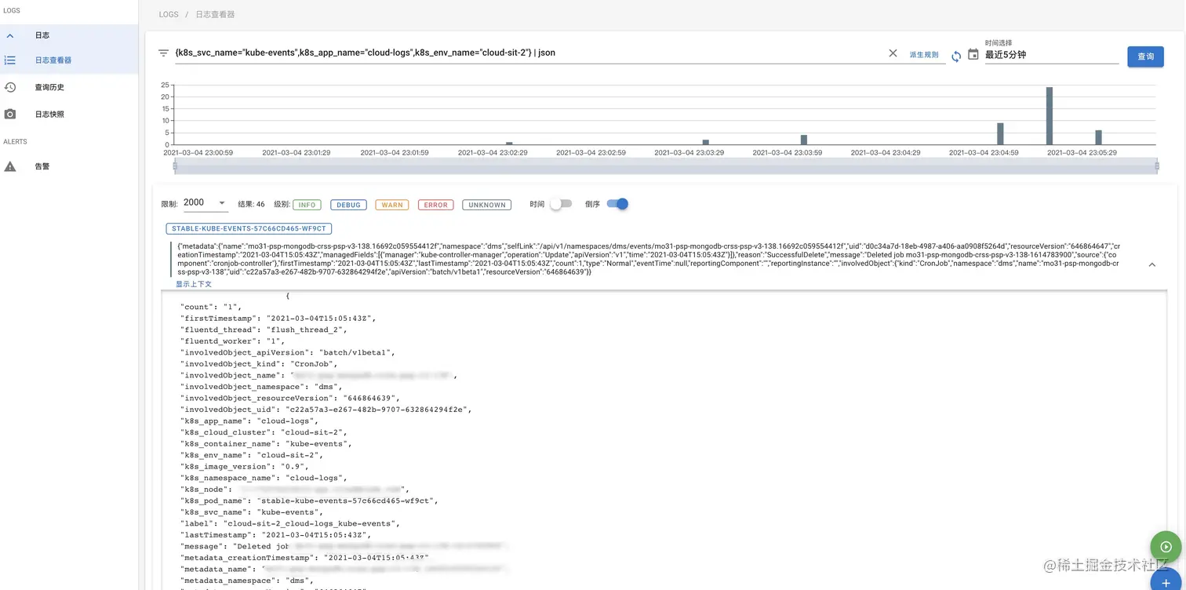
Task: Collapse the 日志 sidebar group chevron
Action: click(10, 36)
